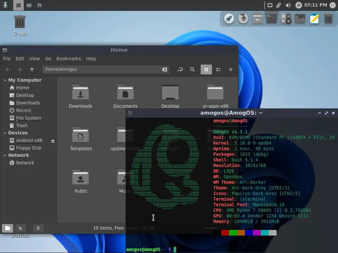
Task: Open File menu in Home window
Action: (7, 59)
